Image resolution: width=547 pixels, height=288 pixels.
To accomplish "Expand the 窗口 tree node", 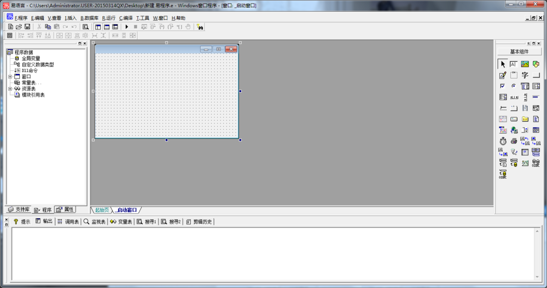I will 10,76.
